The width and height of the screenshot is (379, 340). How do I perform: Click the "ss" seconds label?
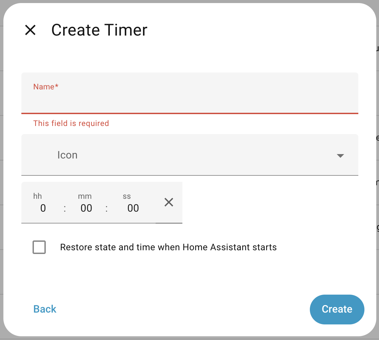tap(127, 196)
